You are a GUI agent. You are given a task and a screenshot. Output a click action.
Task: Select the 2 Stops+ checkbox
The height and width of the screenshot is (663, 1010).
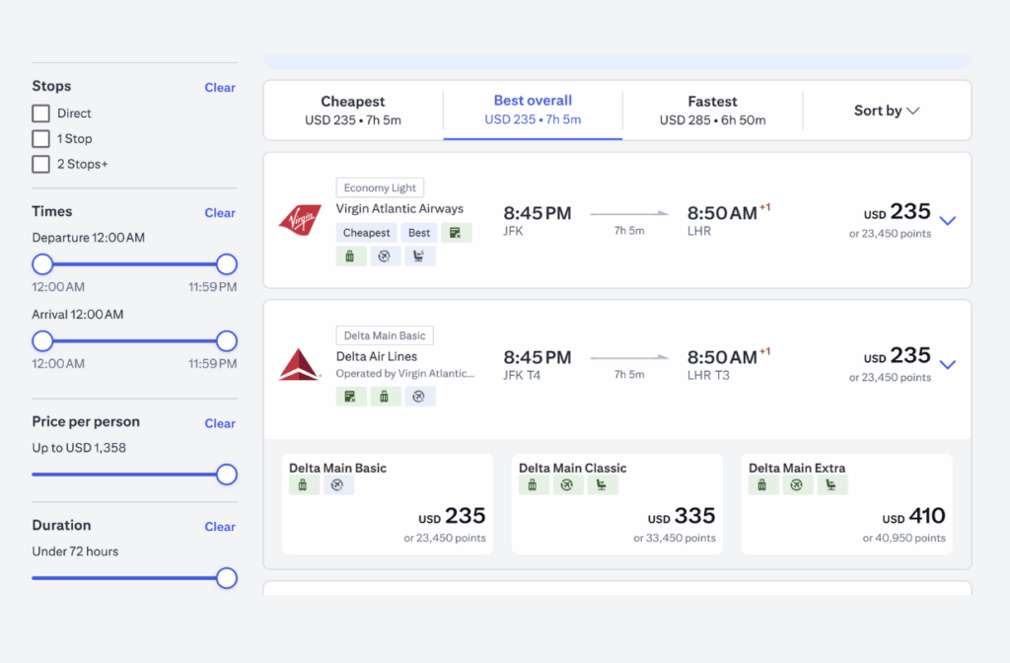pos(40,164)
